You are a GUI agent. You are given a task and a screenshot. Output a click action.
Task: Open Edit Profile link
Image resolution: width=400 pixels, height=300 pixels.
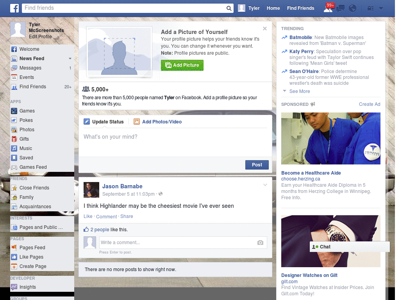pyautogui.click(x=40, y=36)
